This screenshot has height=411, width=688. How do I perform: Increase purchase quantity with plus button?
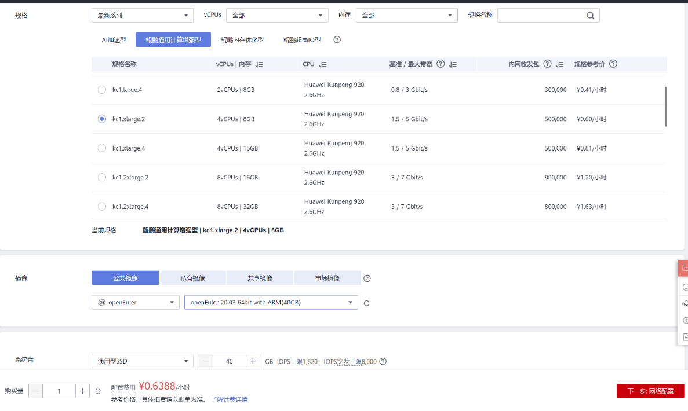pos(82,391)
